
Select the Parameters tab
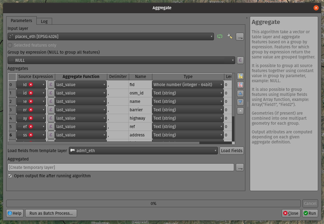point(22,21)
